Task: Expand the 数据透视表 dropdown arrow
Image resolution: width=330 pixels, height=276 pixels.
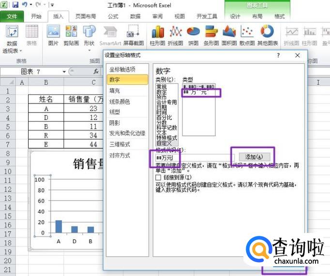Action: pos(21,51)
